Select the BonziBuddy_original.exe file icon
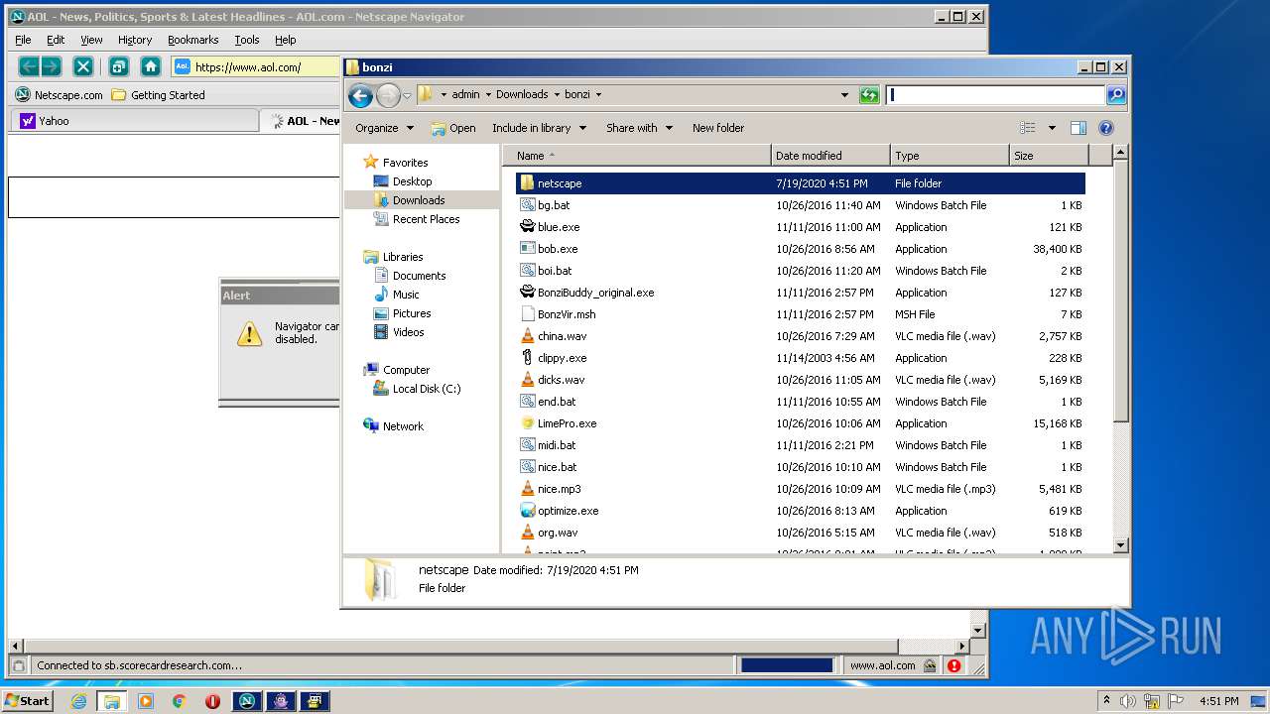 (x=528, y=293)
